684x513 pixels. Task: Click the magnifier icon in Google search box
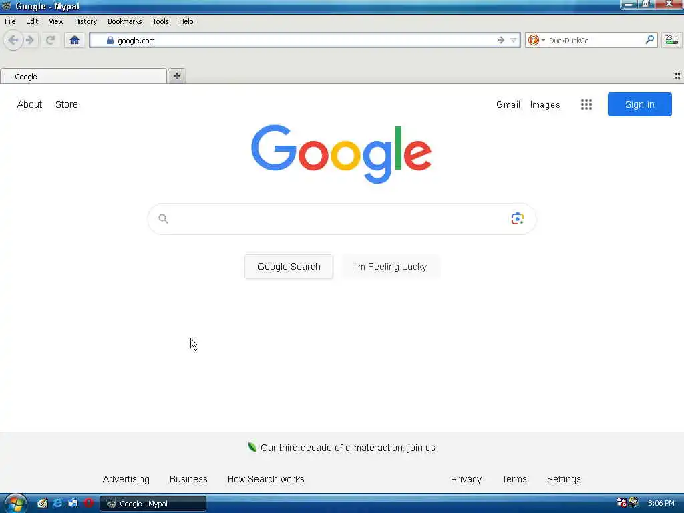pos(163,218)
